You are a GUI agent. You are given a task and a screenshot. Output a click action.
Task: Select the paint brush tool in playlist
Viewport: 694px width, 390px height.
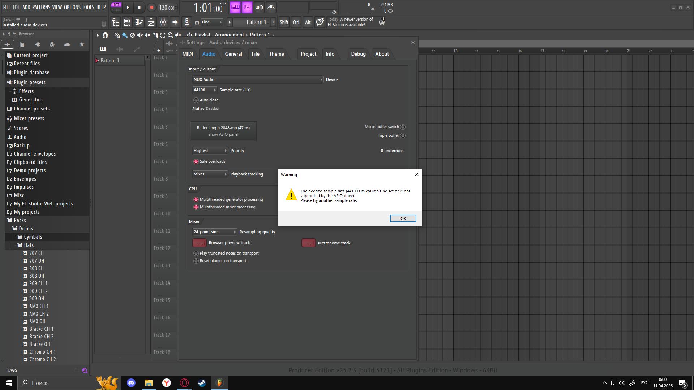point(125,35)
